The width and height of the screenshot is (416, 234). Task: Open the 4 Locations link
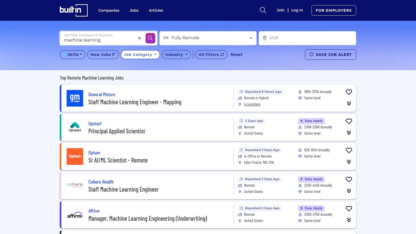(252, 104)
